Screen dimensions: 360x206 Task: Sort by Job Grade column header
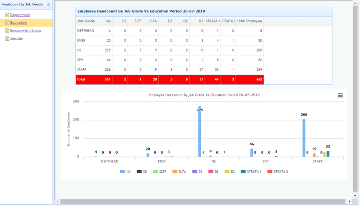[x=86, y=21]
